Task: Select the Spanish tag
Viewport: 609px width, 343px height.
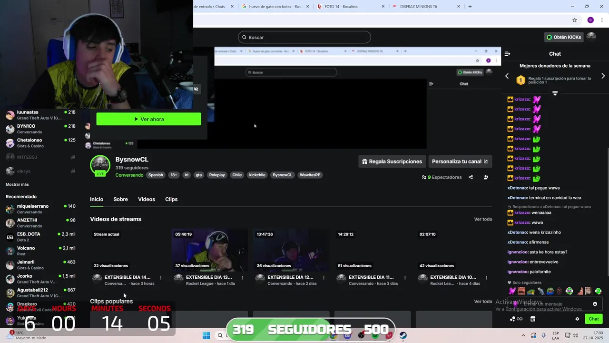Action: pyautogui.click(x=156, y=175)
